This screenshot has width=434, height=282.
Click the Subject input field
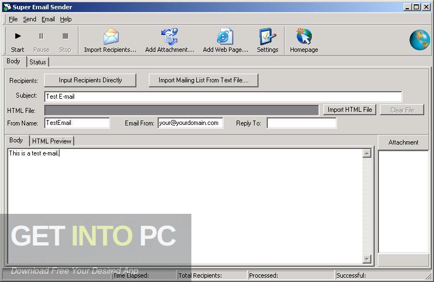pyautogui.click(x=223, y=97)
